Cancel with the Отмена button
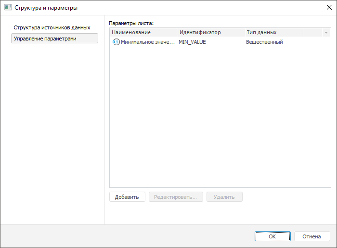The image size is (337, 248). (x=312, y=236)
